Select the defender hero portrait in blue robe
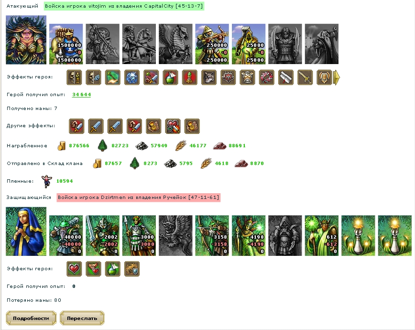Screen dimensions: 415x330 click(x=26, y=231)
